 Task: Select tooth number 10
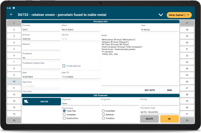click(14, 81)
